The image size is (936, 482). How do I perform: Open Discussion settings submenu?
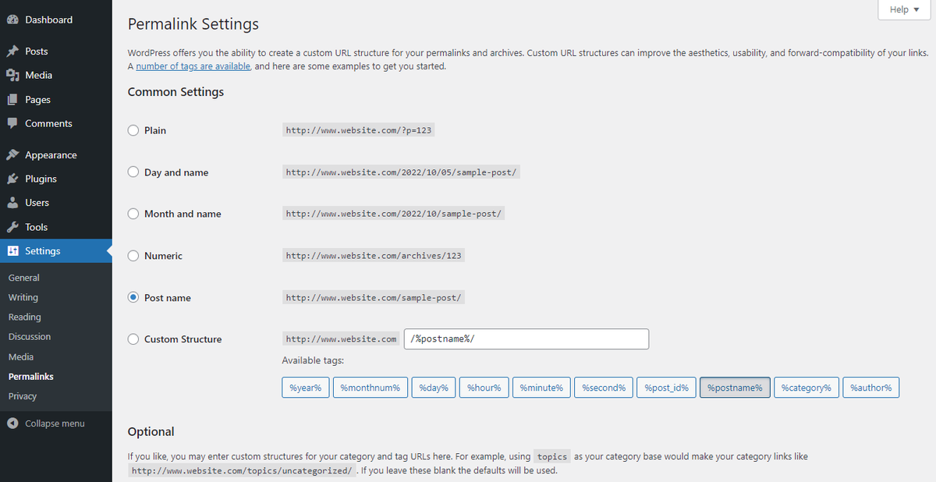pyautogui.click(x=30, y=337)
